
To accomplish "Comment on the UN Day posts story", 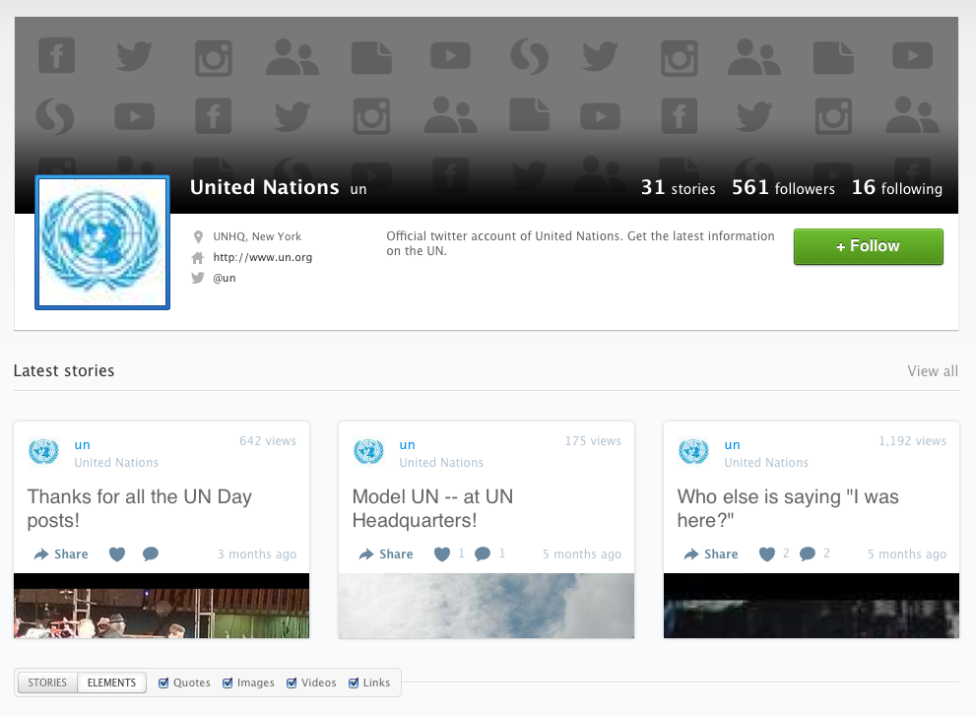I will click(x=151, y=554).
